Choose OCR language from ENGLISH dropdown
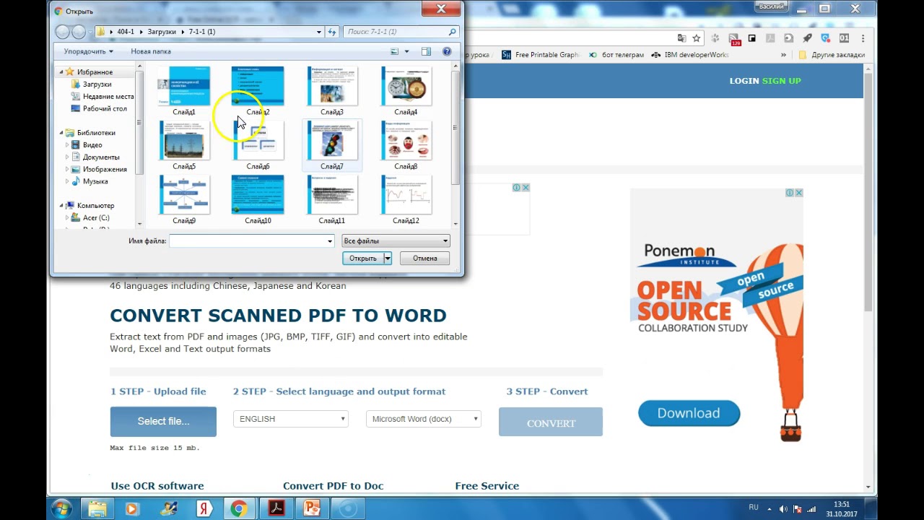 point(291,419)
